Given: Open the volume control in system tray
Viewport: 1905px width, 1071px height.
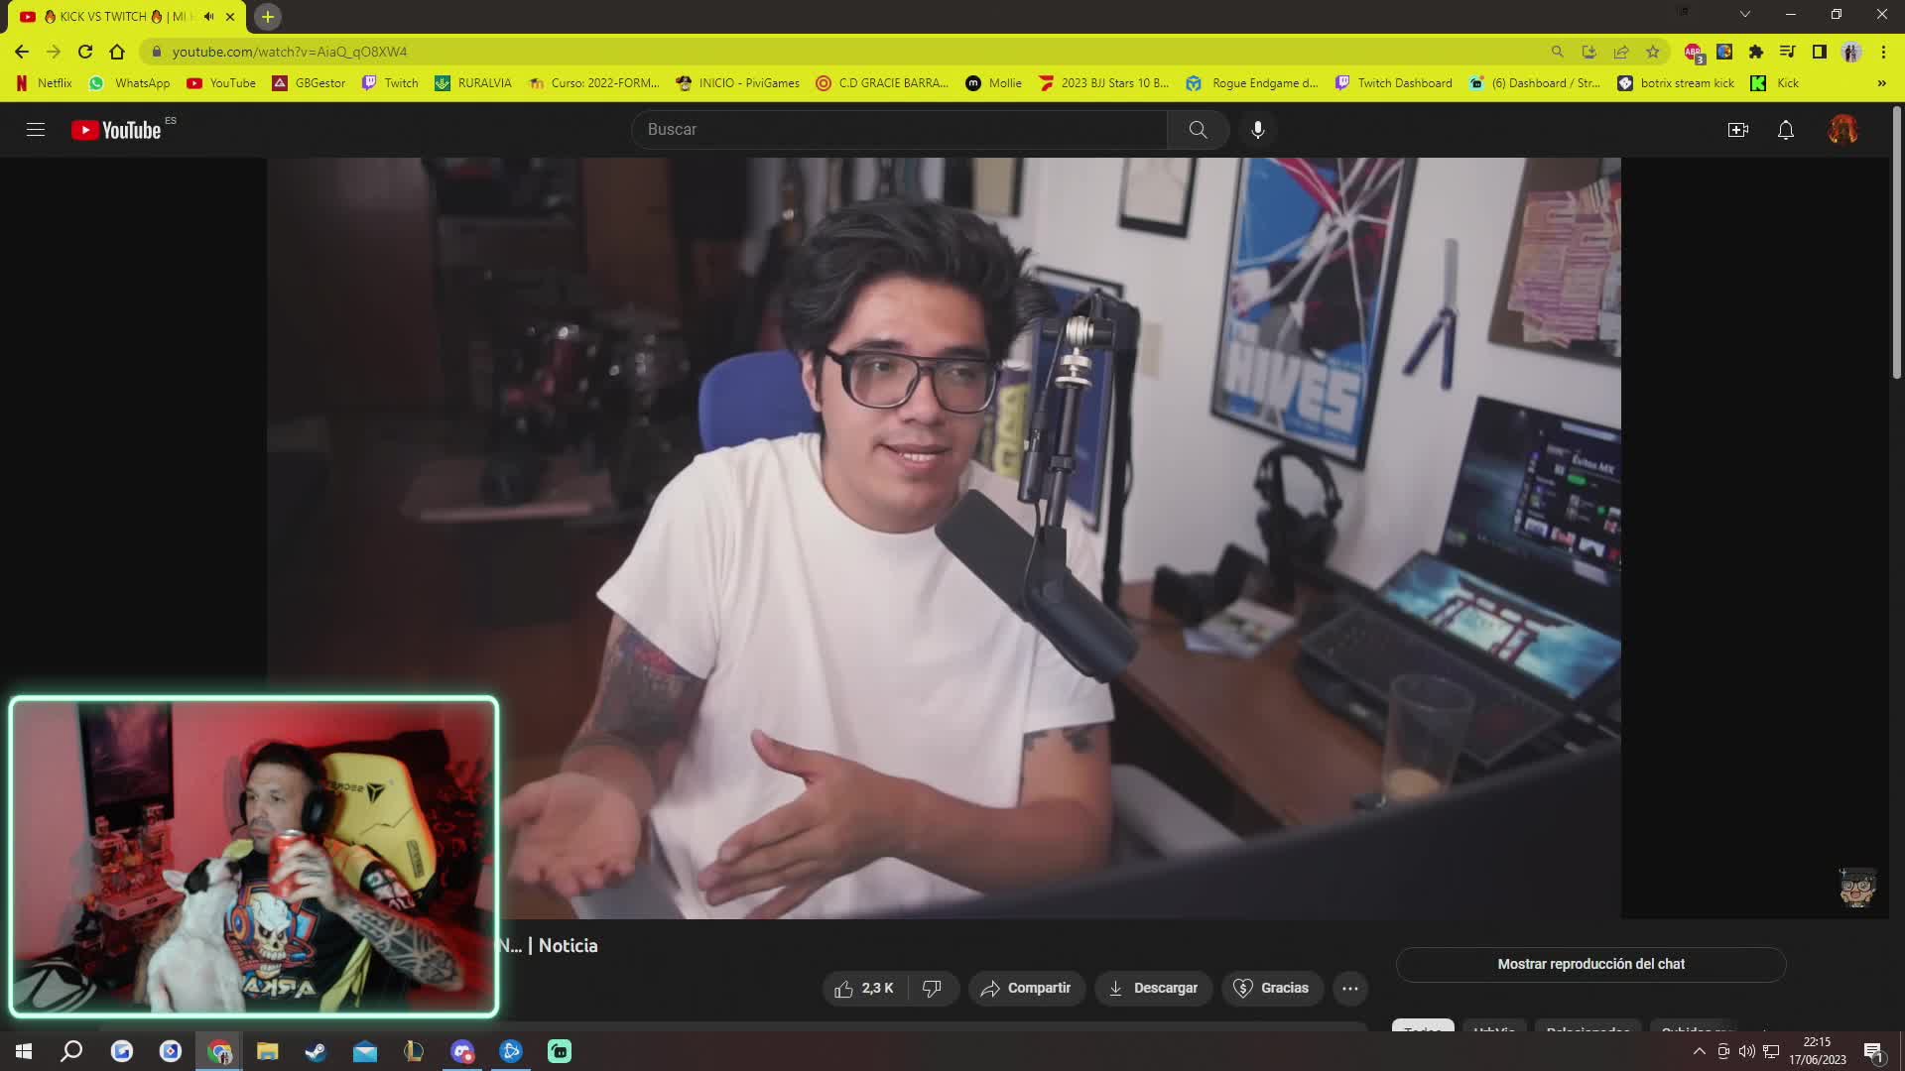Looking at the screenshot, I should coord(1746,1051).
